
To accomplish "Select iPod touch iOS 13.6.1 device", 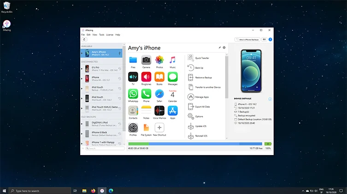I will click(x=101, y=99).
